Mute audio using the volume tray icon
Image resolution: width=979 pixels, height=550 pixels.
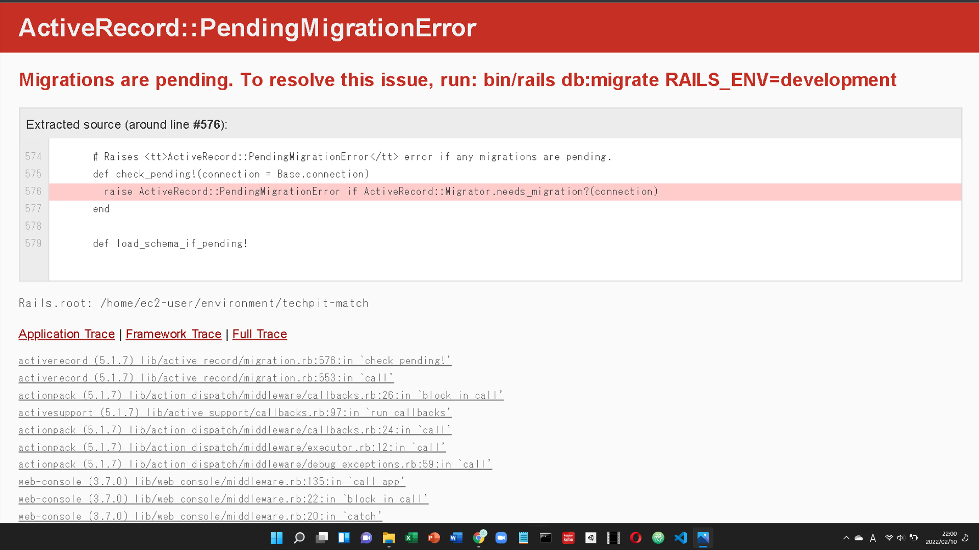900,538
